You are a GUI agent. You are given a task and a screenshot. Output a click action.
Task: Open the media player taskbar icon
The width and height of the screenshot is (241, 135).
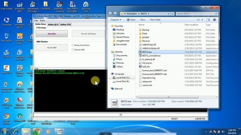point(48,132)
